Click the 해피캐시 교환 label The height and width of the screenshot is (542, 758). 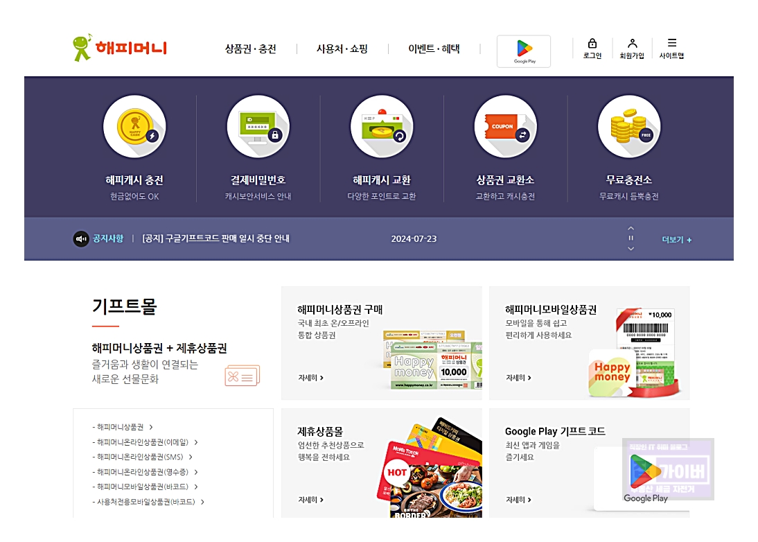[382, 180]
